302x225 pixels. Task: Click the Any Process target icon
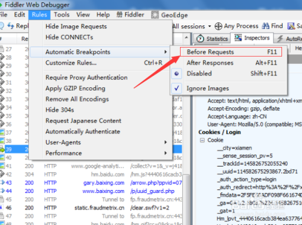[x=219, y=26]
